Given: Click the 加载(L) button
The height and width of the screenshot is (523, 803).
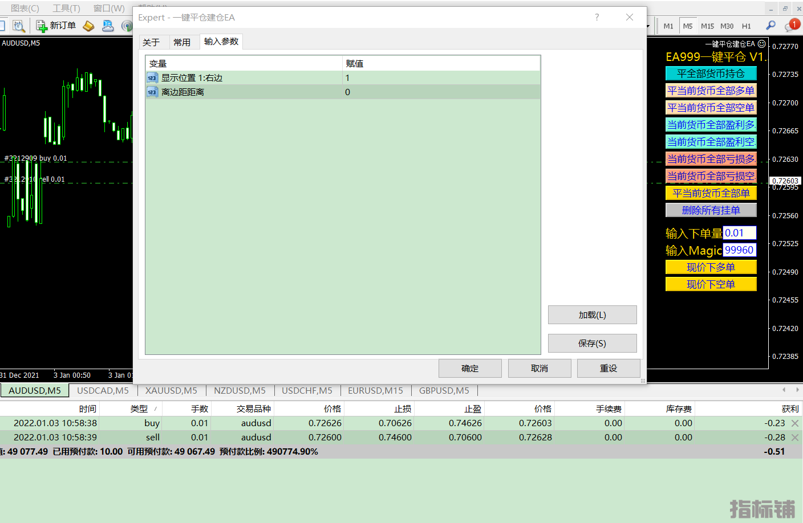Looking at the screenshot, I should [592, 315].
